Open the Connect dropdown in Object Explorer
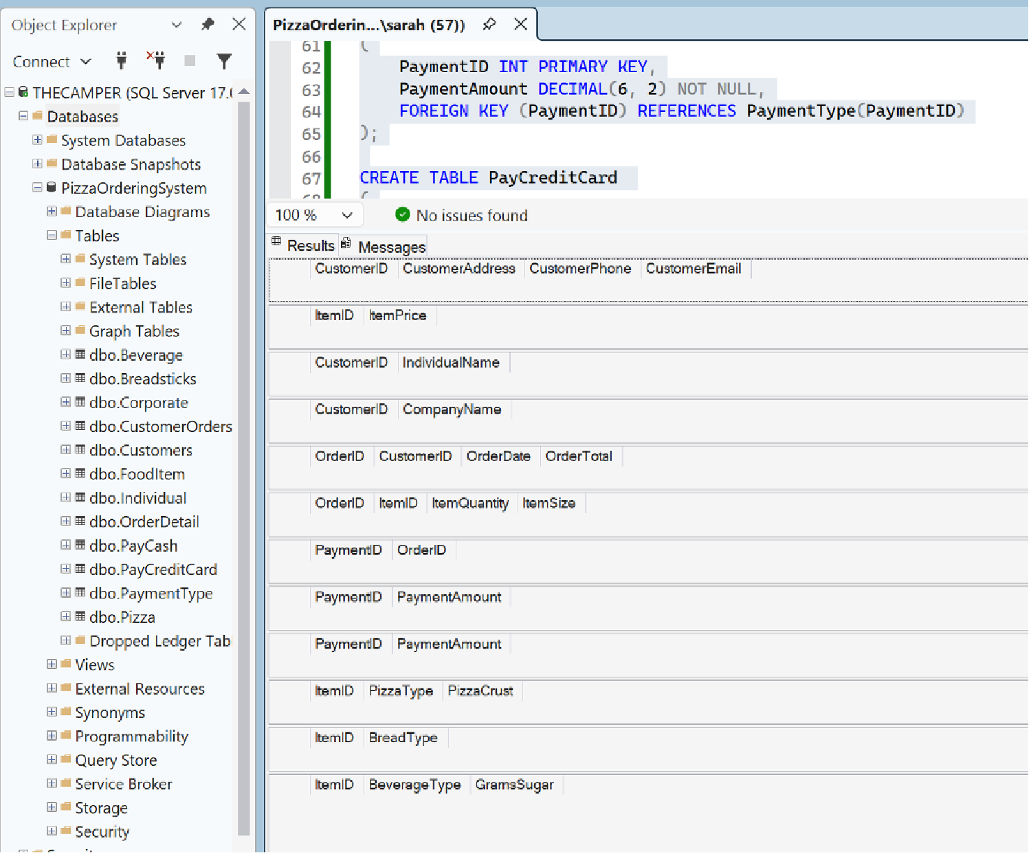 [x=52, y=62]
